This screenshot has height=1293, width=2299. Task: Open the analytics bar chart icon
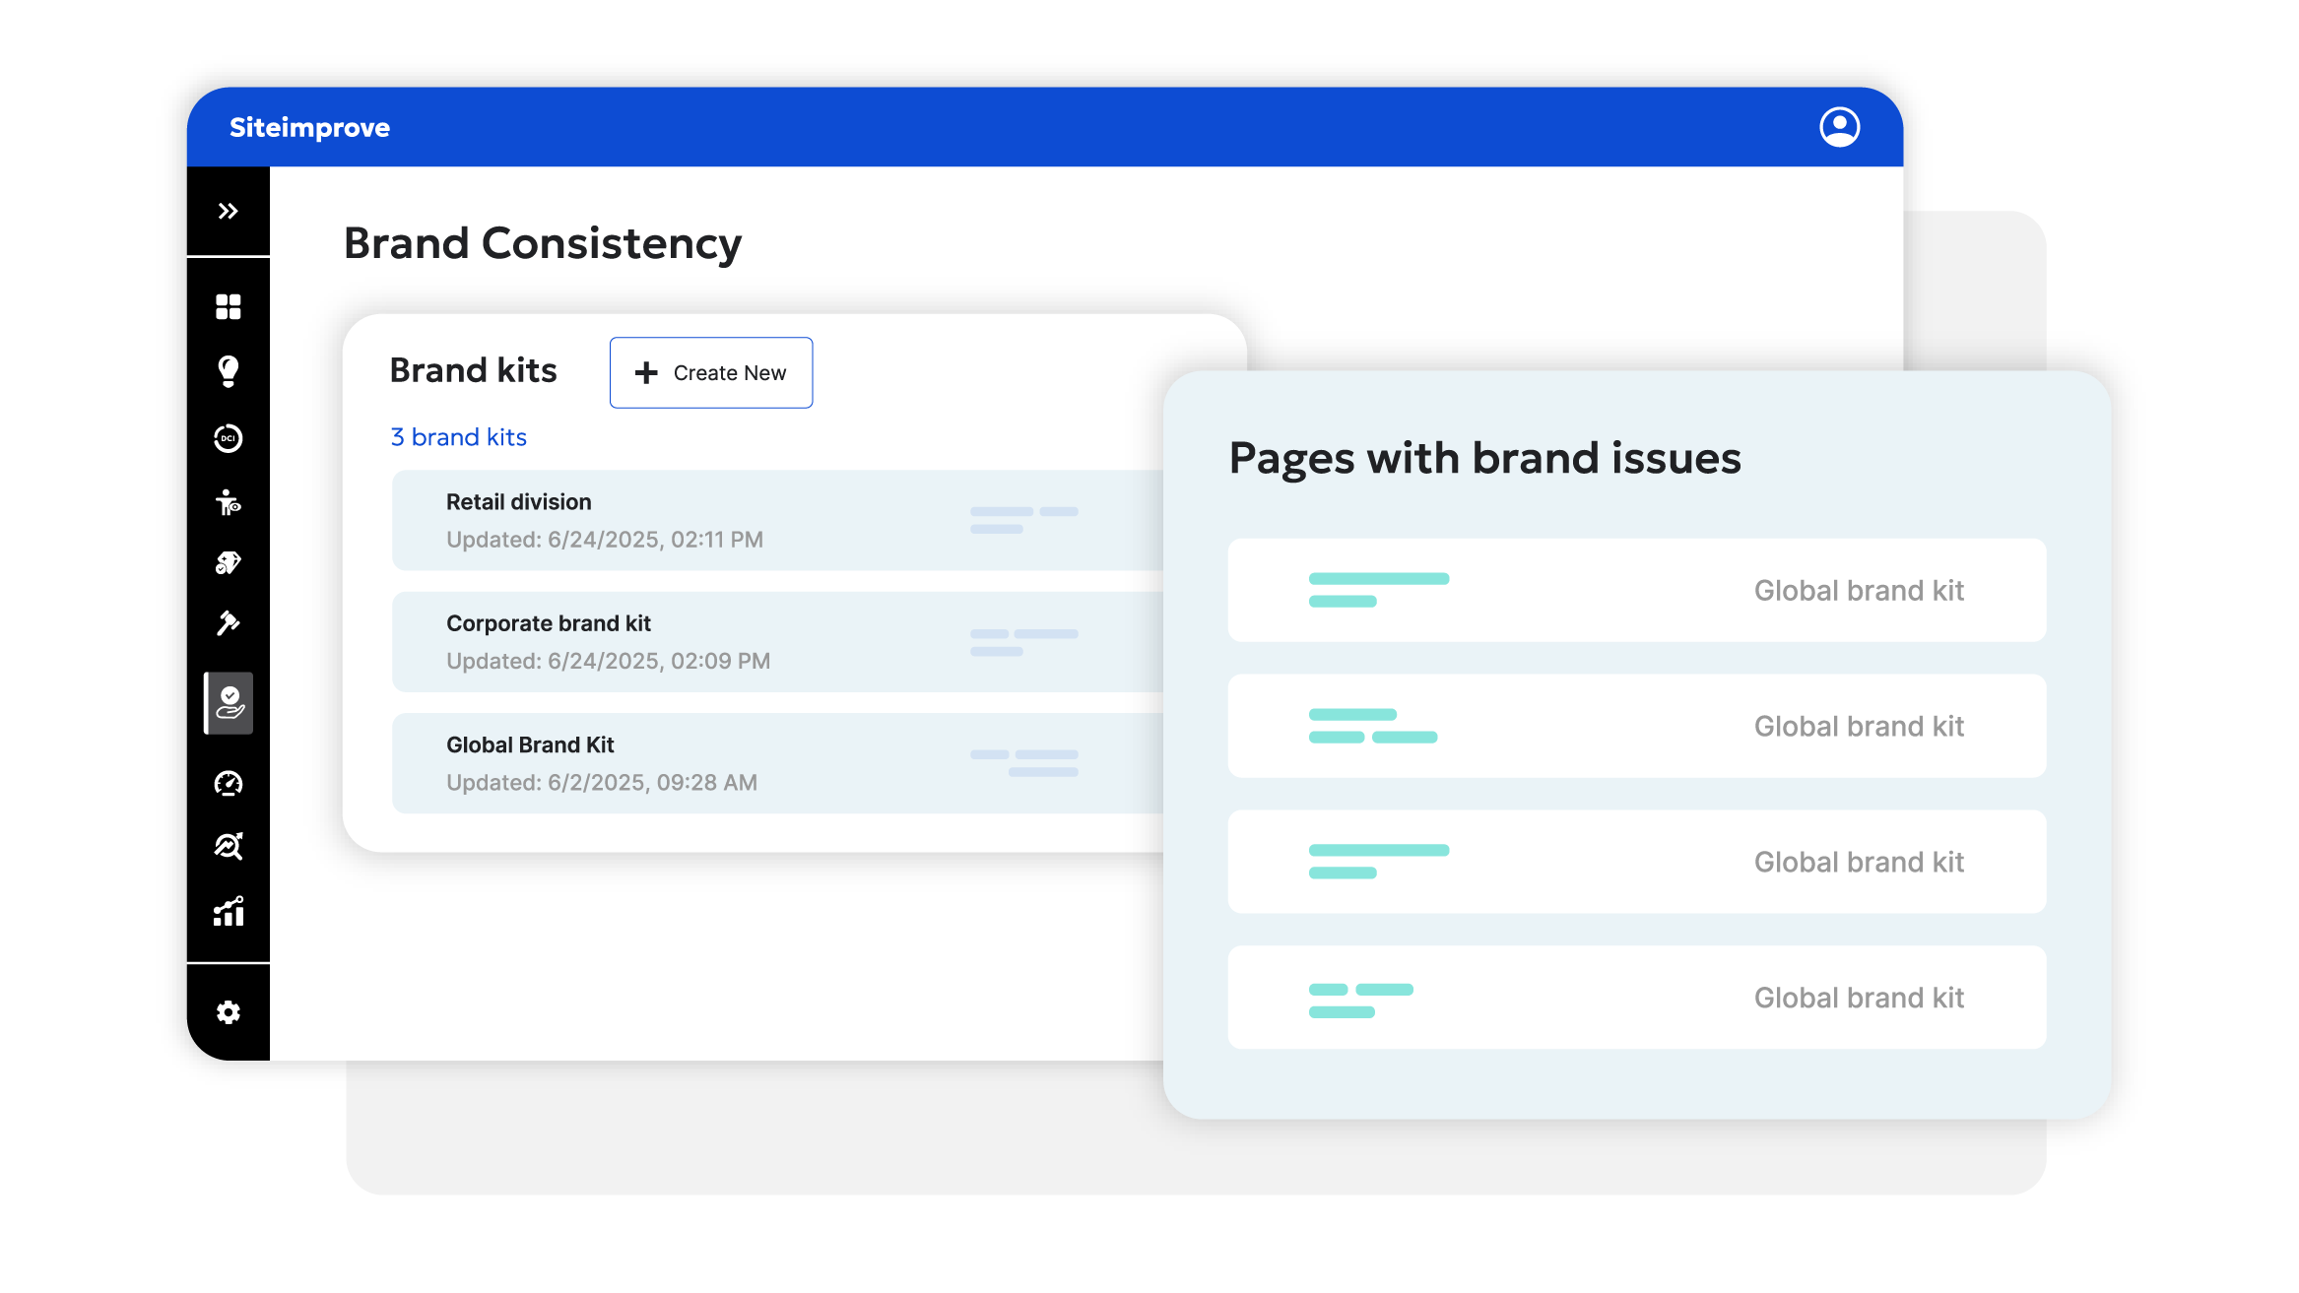click(228, 911)
